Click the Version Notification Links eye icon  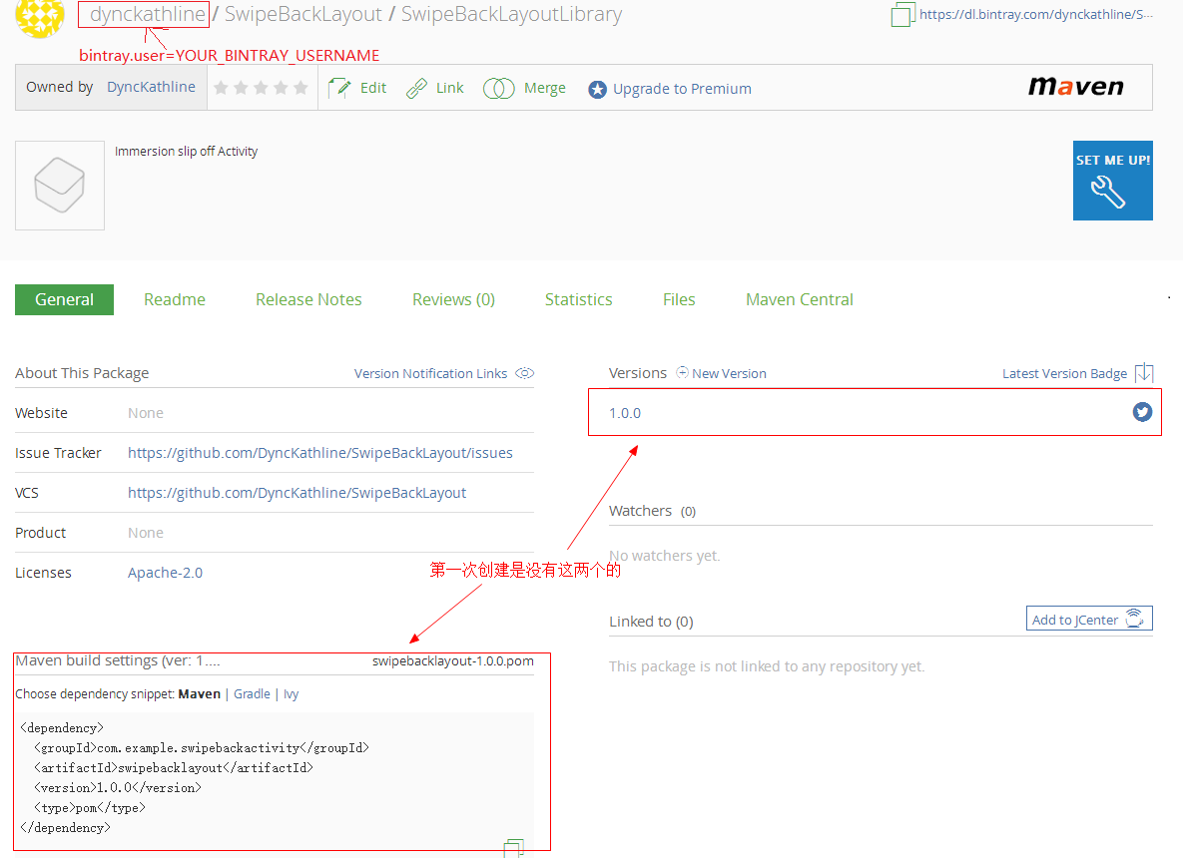(x=525, y=373)
